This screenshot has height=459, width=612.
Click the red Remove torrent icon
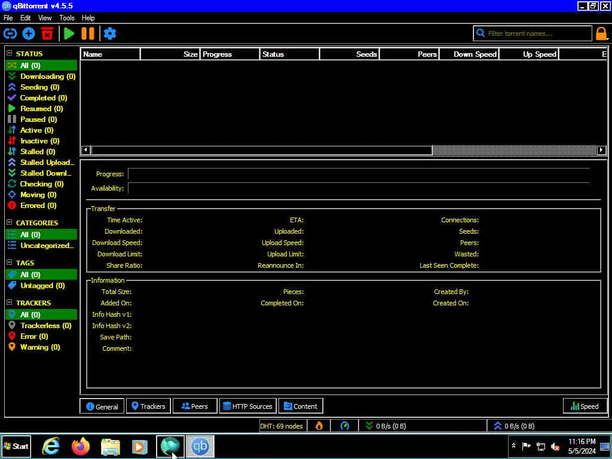tap(47, 33)
